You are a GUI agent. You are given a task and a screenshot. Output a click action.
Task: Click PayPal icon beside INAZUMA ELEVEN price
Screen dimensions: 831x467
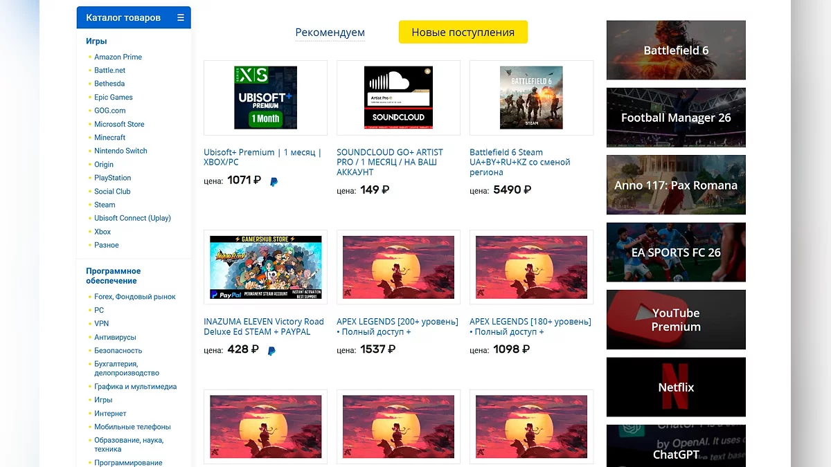[x=272, y=351]
